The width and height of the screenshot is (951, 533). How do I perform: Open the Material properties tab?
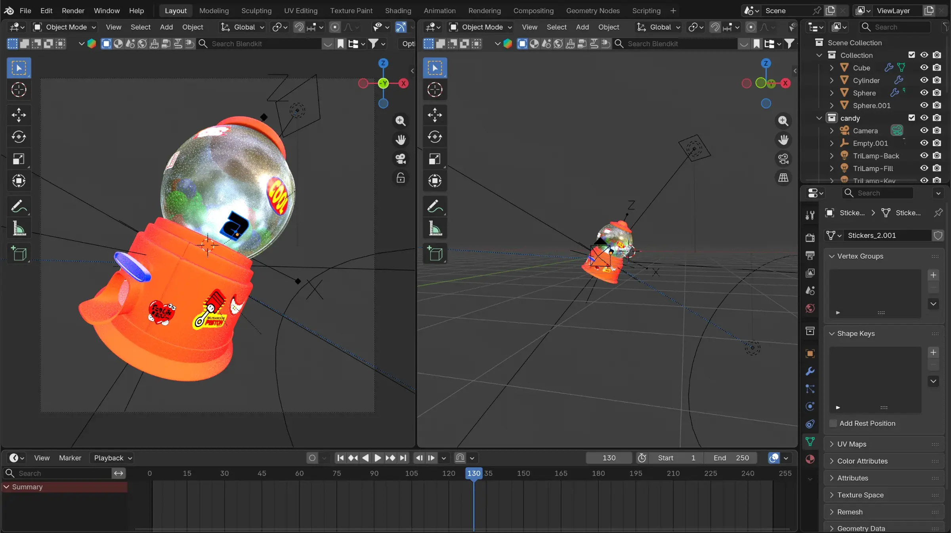point(810,459)
